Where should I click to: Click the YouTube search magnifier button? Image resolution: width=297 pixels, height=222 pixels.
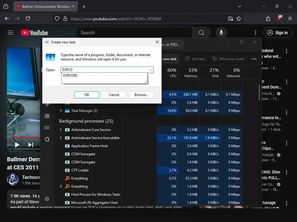(201, 33)
